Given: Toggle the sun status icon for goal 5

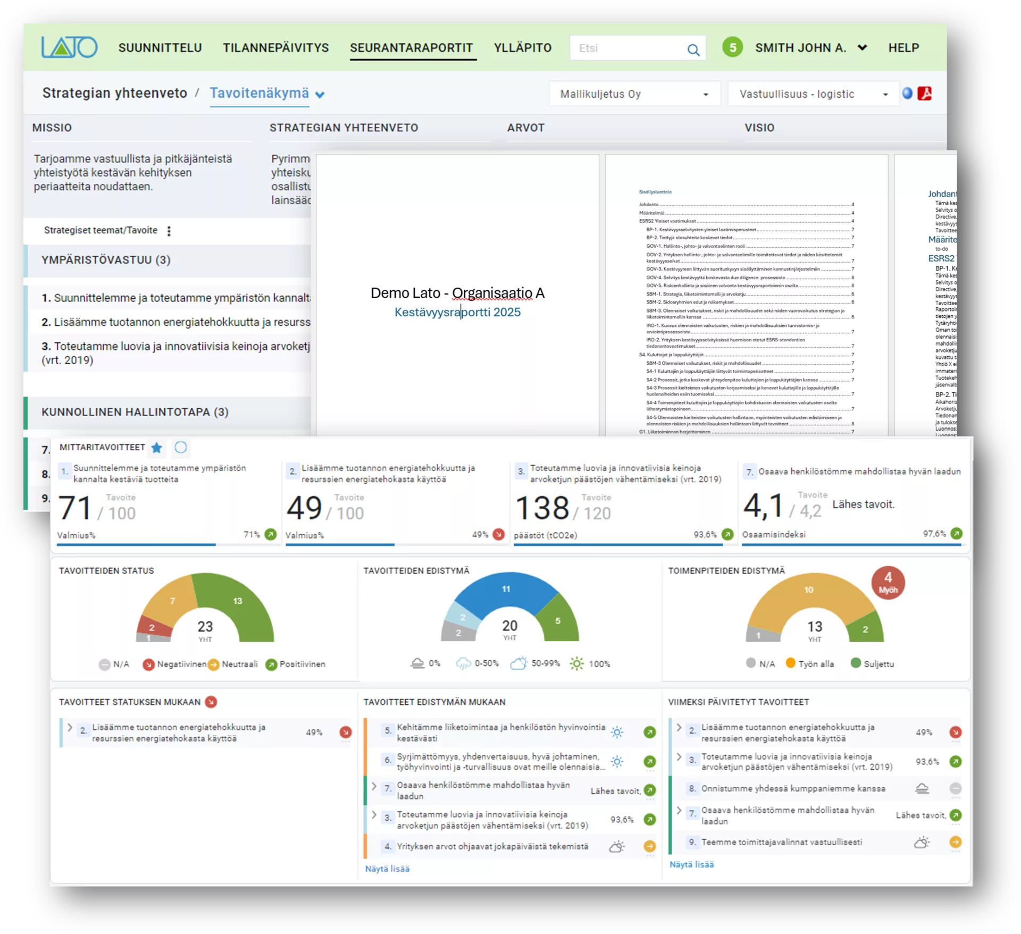Looking at the screenshot, I should 618,732.
